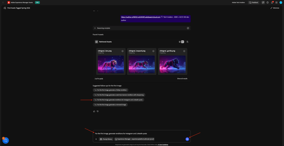284x146 pixels.
Task: Open the Feedback button
Action: (x=254, y=3)
